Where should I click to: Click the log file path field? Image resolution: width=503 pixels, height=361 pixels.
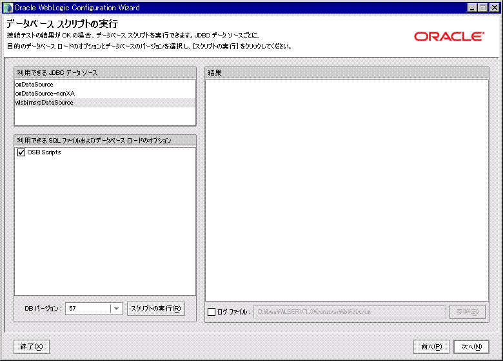pos(350,311)
